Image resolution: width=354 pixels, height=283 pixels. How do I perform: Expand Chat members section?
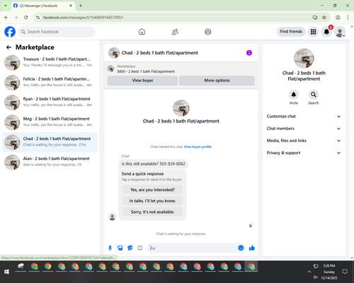click(x=304, y=129)
